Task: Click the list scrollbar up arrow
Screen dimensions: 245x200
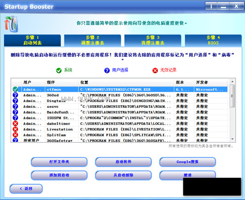Action: (232, 81)
